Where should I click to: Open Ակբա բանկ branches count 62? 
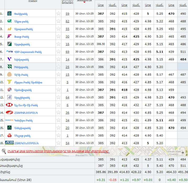(67, 21)
